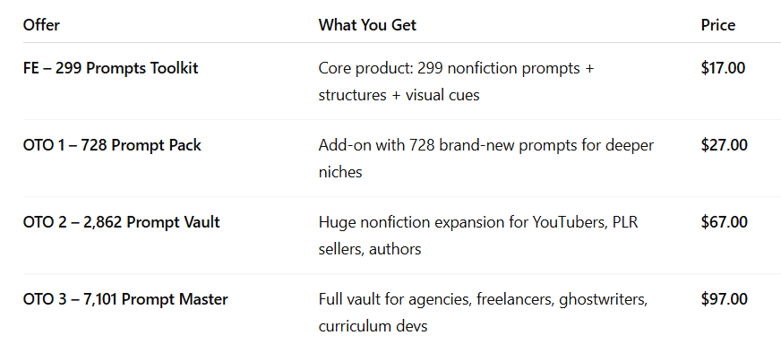The image size is (781, 344).
Task: Click the sellers, authors text line
Action: tap(370, 249)
